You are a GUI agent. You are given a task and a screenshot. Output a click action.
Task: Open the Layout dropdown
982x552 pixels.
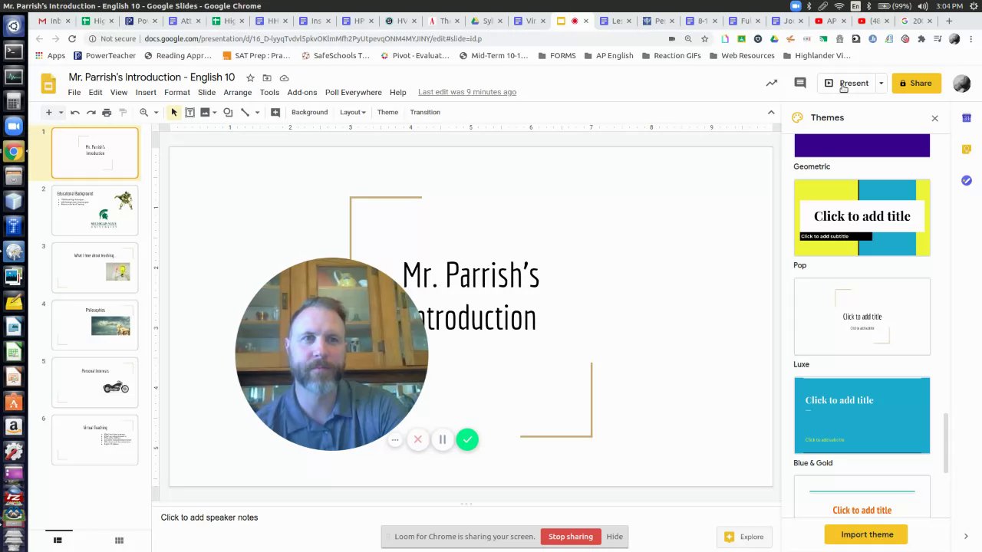(x=353, y=113)
